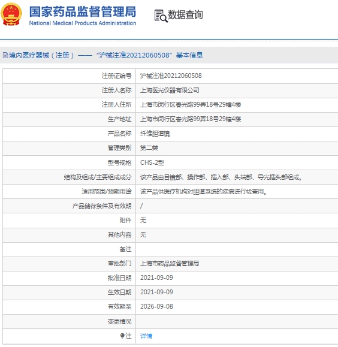Select registration number 沪械注准20212060508 value
Screen dimensions: 338x347
pyautogui.click(x=171, y=76)
